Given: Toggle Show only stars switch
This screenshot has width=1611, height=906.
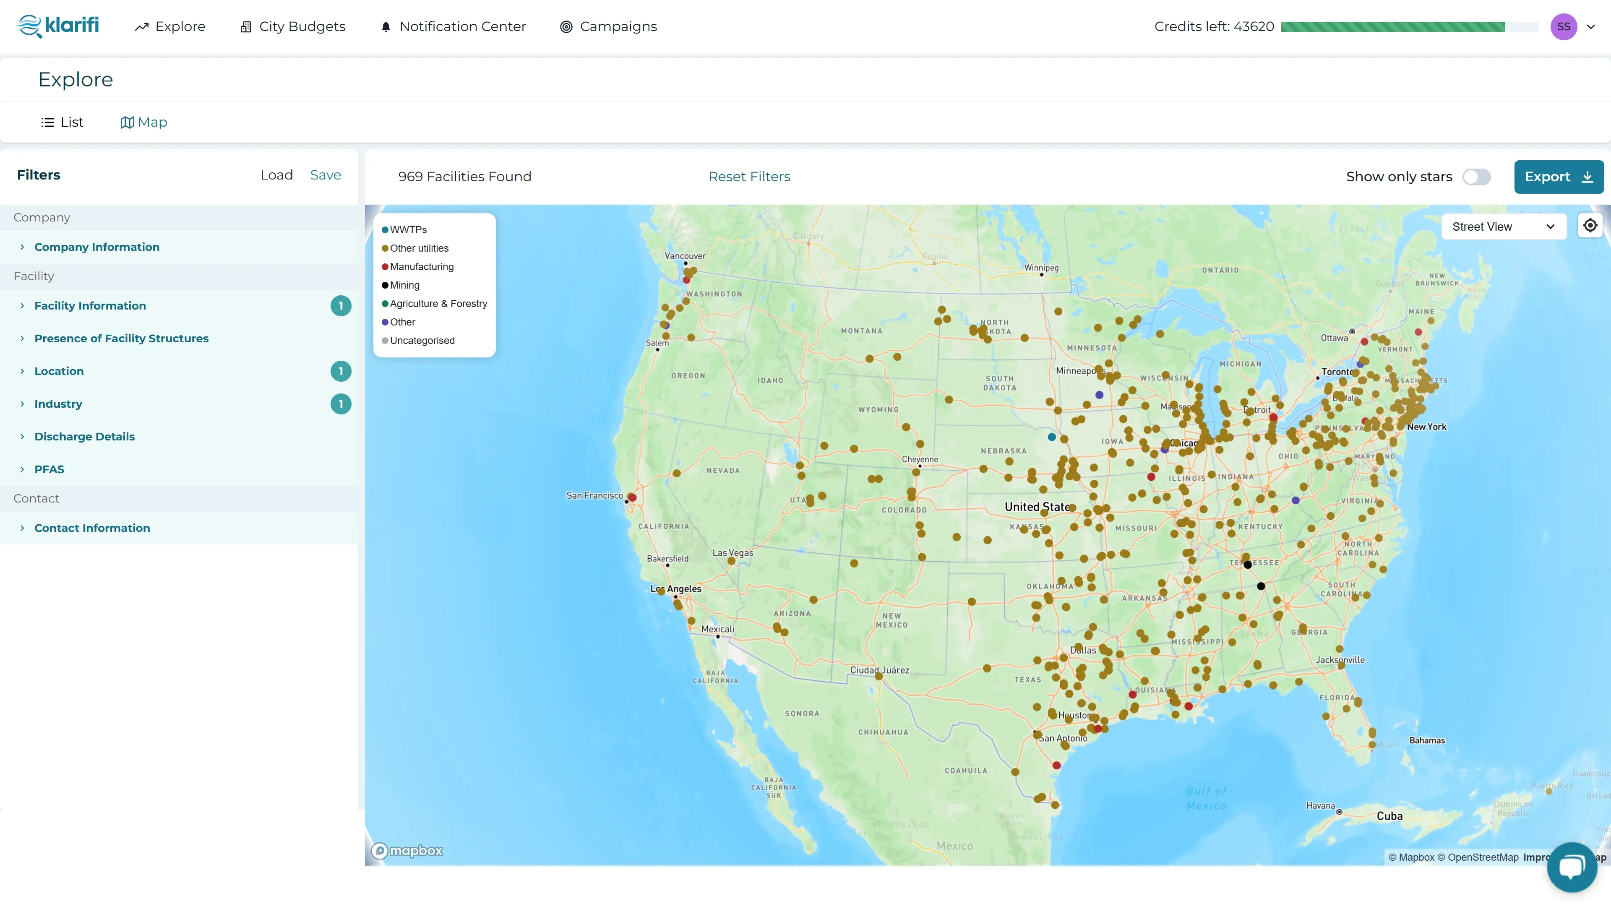Looking at the screenshot, I should coord(1477,177).
